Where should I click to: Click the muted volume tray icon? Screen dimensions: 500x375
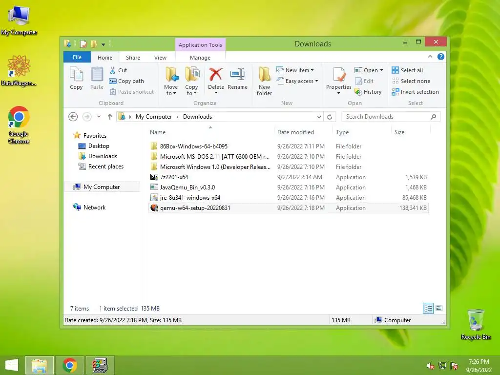(x=430, y=366)
